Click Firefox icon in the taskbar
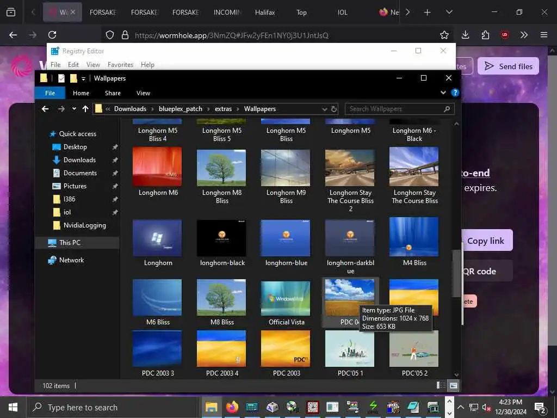Viewport: 557px width, 418px height. (x=232, y=407)
